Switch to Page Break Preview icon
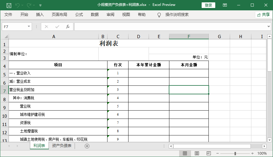273x157 pixels. point(208,153)
